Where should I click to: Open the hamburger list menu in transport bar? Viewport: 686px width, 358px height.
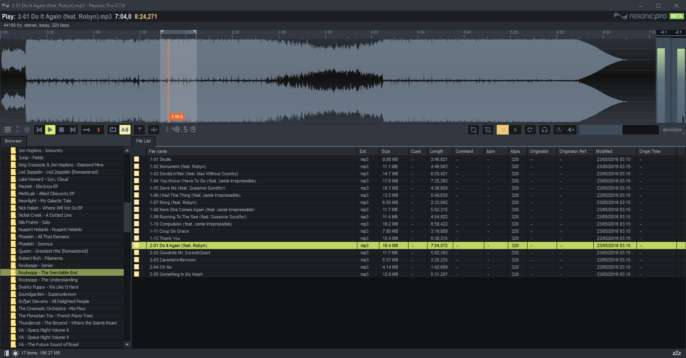(x=8, y=130)
